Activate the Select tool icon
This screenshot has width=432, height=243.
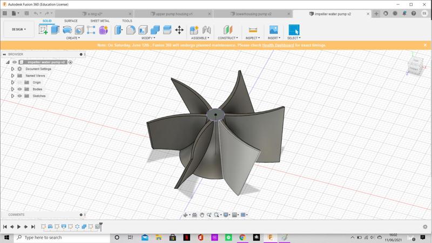pyautogui.click(x=294, y=30)
